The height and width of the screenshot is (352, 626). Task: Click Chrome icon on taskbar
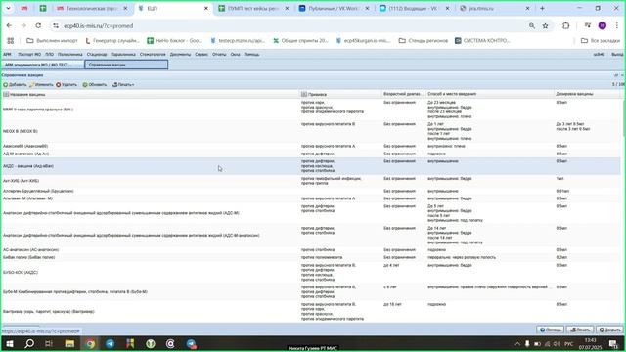click(90, 343)
